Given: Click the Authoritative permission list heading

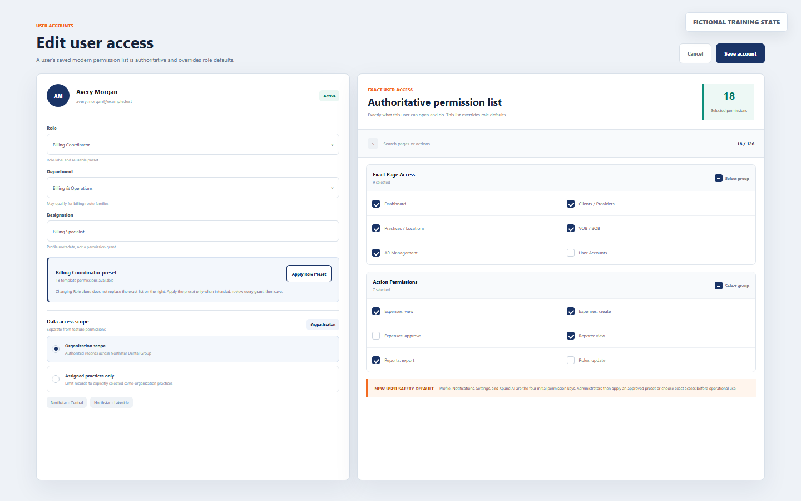Looking at the screenshot, I should [x=434, y=102].
